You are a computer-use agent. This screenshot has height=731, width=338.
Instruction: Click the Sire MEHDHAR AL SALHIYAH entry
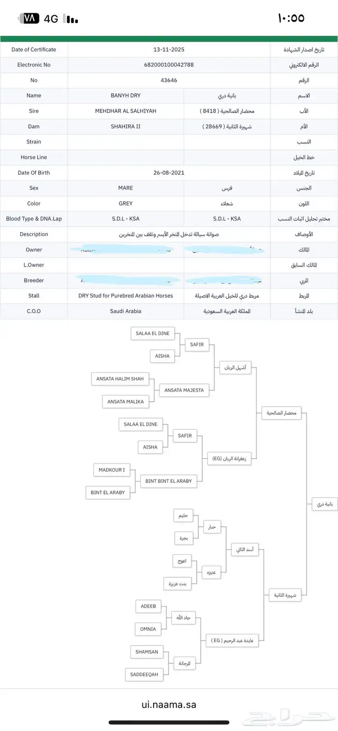click(x=125, y=111)
